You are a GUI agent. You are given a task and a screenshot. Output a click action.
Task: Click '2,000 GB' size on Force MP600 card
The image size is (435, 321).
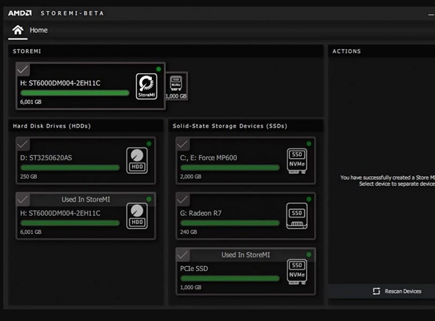coord(191,176)
